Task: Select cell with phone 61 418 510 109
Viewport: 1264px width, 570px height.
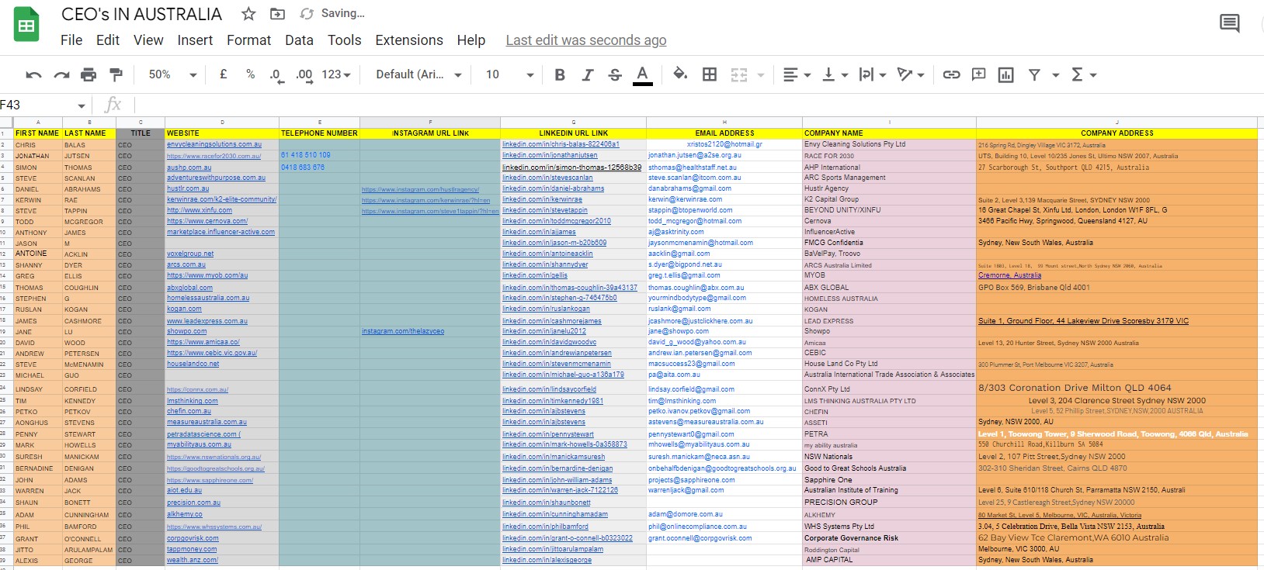Action: pyautogui.click(x=319, y=155)
